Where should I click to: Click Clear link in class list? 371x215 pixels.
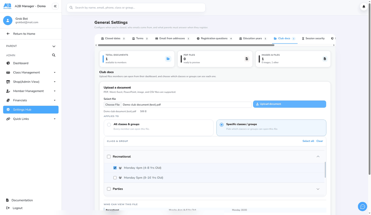coord(320,141)
